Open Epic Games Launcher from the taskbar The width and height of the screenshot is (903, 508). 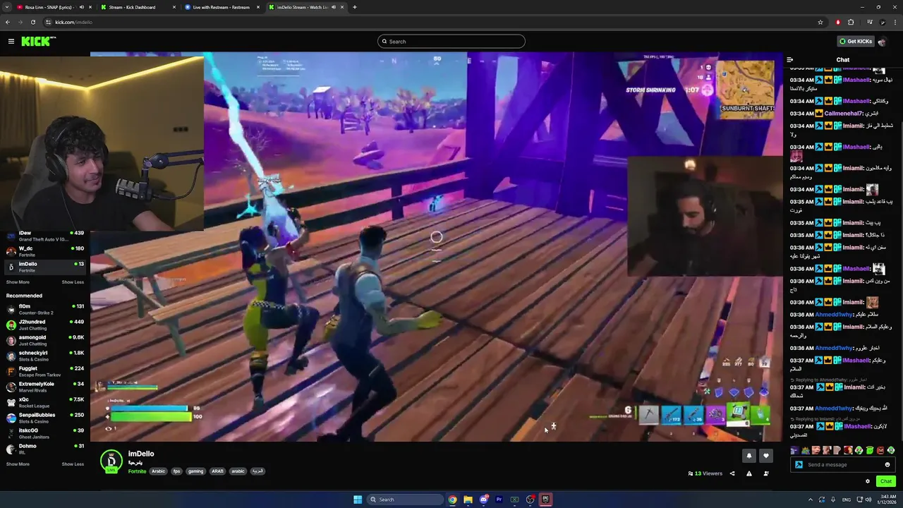tap(545, 500)
